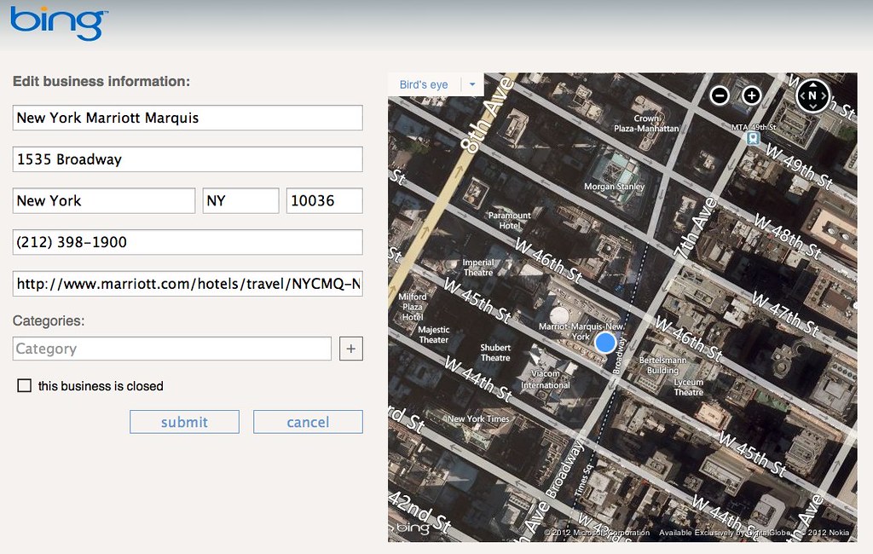873x554 pixels.
Task: Click the Imperial Theatre map label
Action: pyautogui.click(x=478, y=268)
